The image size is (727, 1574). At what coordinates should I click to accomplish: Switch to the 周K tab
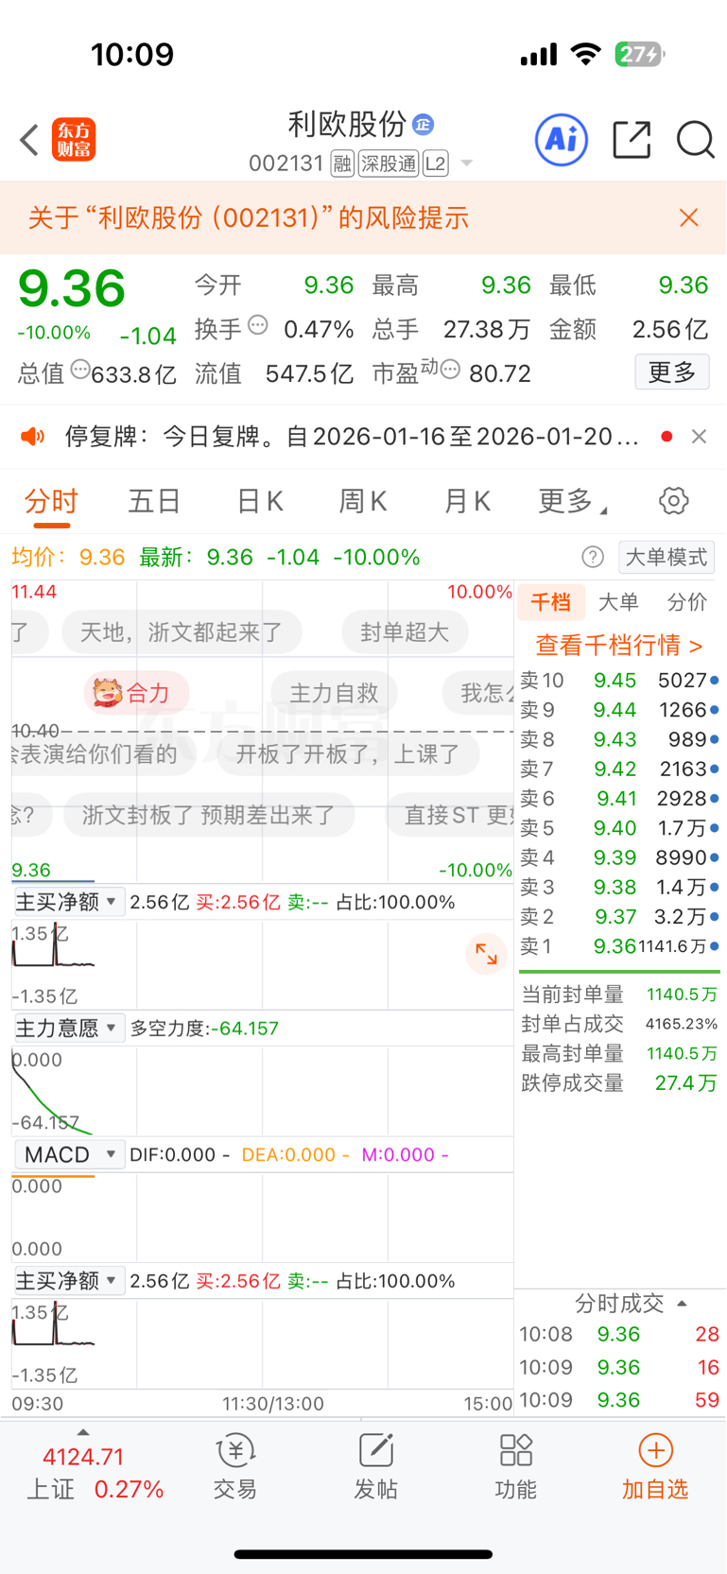point(363,501)
